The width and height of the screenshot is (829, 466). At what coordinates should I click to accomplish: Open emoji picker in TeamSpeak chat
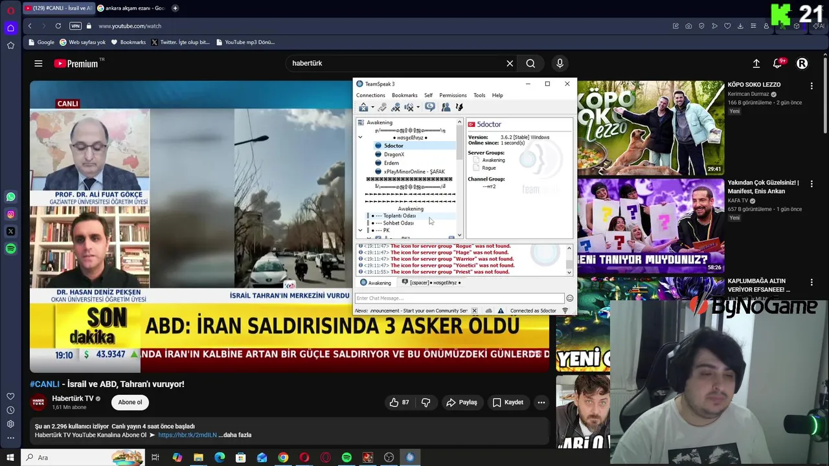click(x=570, y=298)
